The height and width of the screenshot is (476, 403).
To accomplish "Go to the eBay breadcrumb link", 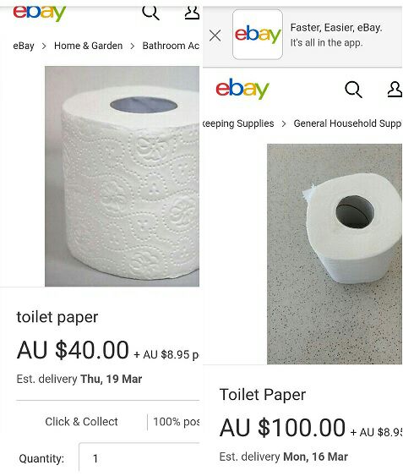I will pyautogui.click(x=24, y=47).
